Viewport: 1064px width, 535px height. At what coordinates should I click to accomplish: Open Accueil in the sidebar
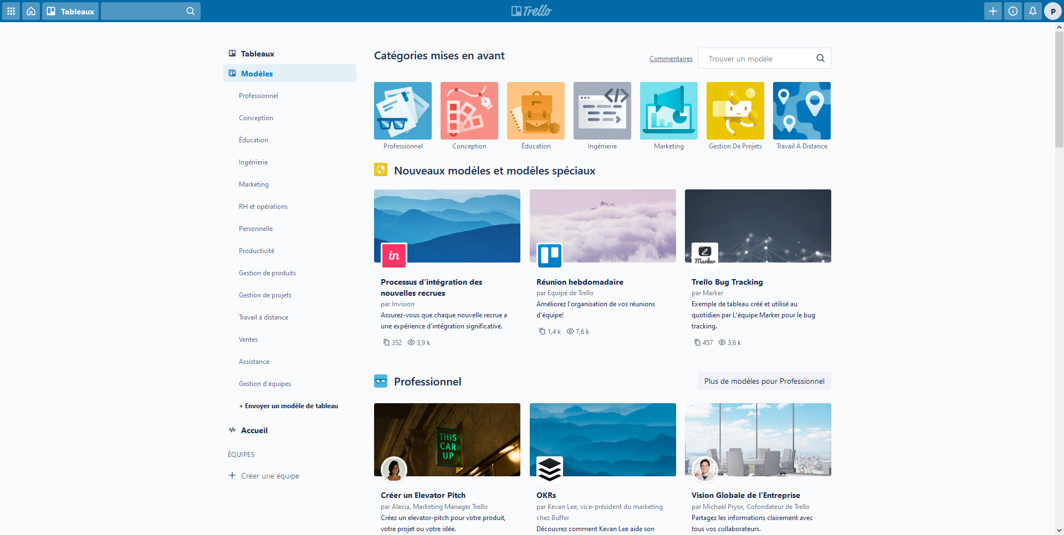290,430
